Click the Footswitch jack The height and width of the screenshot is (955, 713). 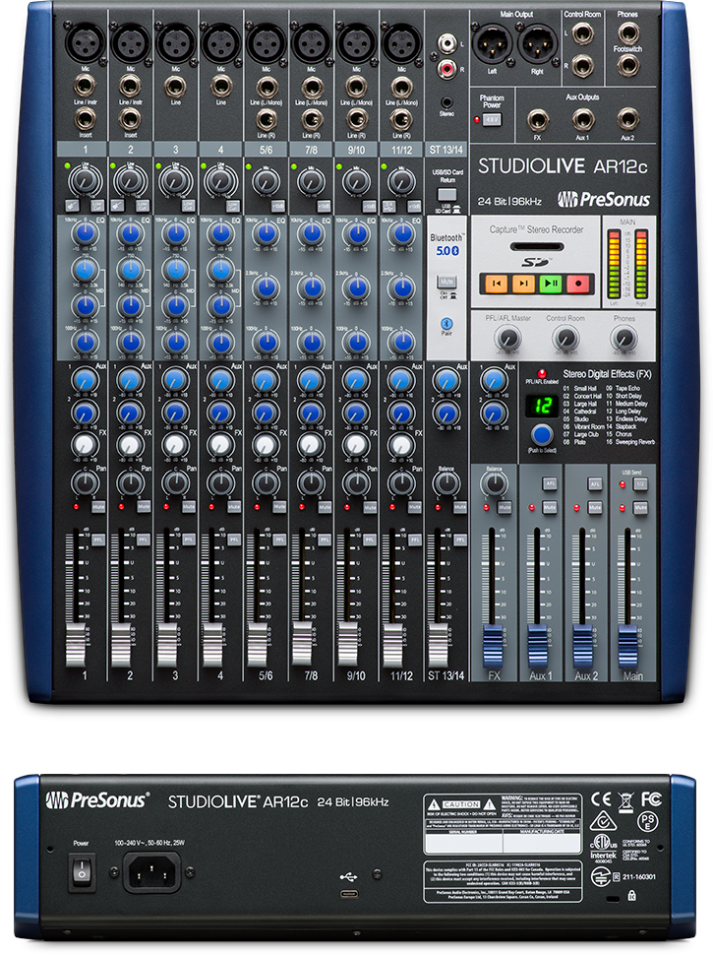tap(627, 65)
